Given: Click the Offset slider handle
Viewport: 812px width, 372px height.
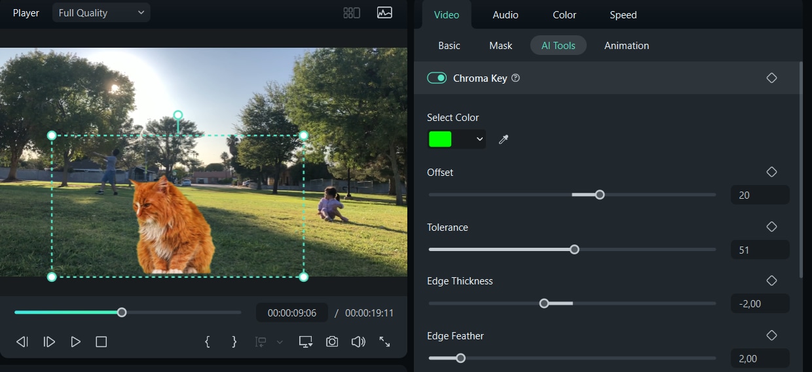Looking at the screenshot, I should point(599,195).
